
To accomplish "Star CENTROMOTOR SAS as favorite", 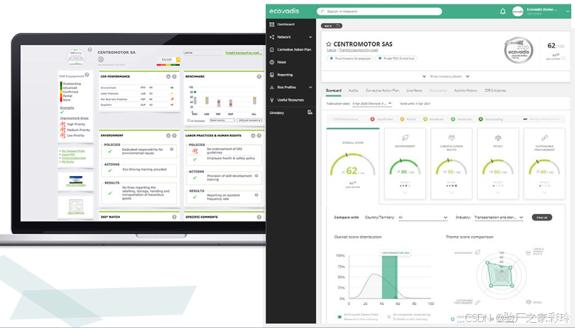I will [x=329, y=44].
